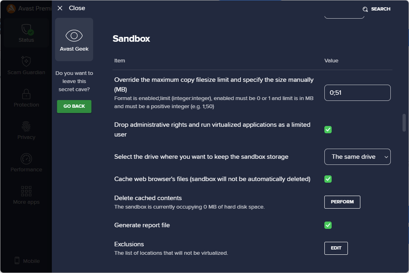Click the Sandbox section heading
This screenshot has height=273, width=409.
click(x=131, y=38)
